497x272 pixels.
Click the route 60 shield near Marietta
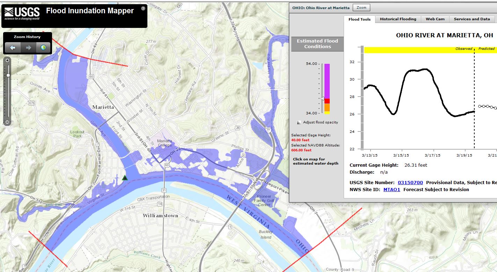(x=91, y=76)
